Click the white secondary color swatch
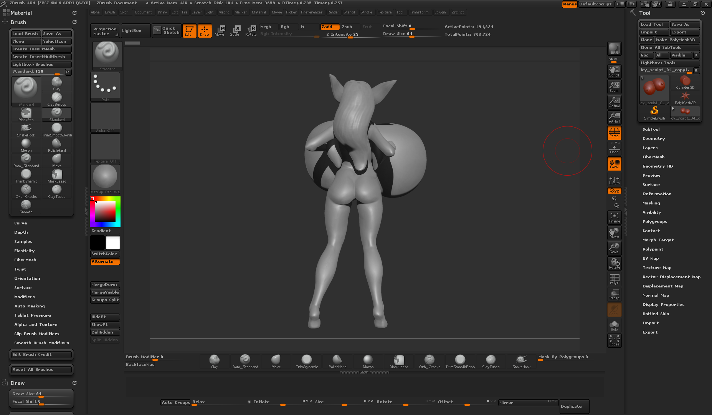 (113, 243)
